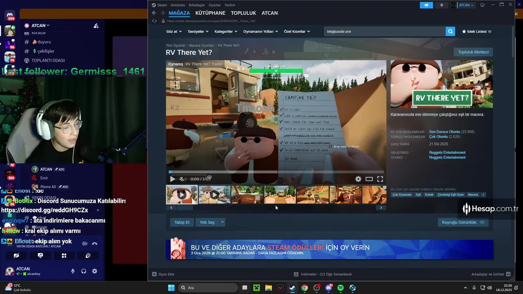Open Arkadaşlar ve Sohbet panel
Viewport: 523px width, 294px height.
491,274
